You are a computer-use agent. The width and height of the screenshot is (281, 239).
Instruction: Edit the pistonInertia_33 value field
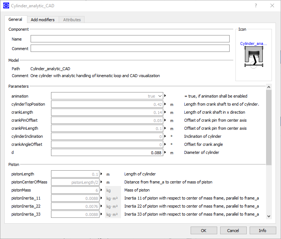[x=75, y=214]
